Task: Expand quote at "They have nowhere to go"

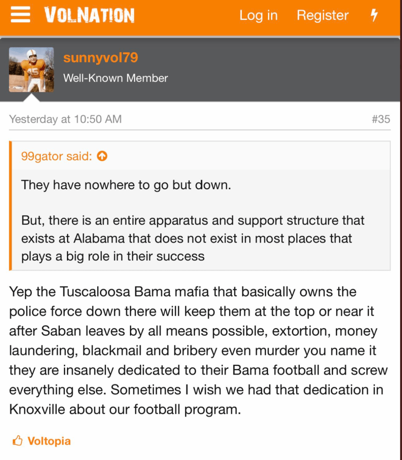Action: tap(126, 185)
